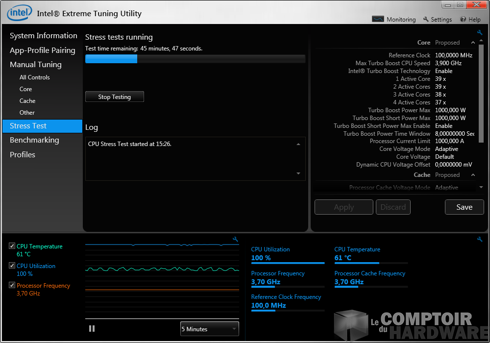Click wrench icon above the tuning settings panel
This screenshot has height=343, width=490.
480,33
